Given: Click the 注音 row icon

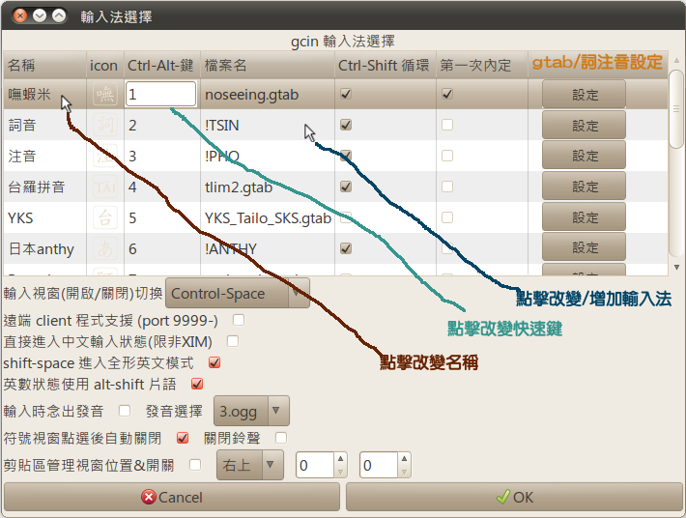Looking at the screenshot, I should [104, 156].
